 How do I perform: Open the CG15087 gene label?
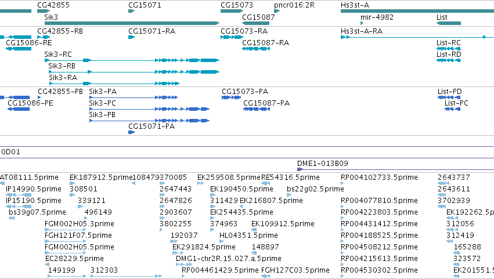pos(258,17)
